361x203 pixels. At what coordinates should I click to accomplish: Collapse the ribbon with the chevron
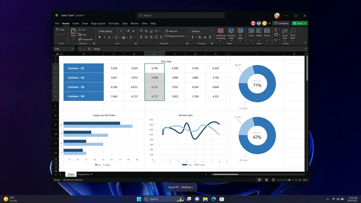tap(305, 43)
